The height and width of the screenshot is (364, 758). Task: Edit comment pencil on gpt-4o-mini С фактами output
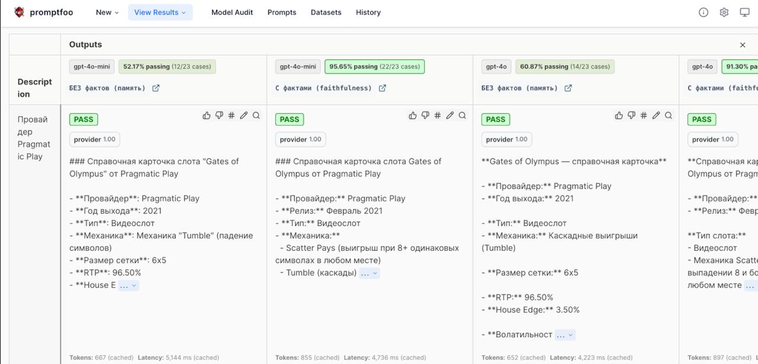coord(450,115)
